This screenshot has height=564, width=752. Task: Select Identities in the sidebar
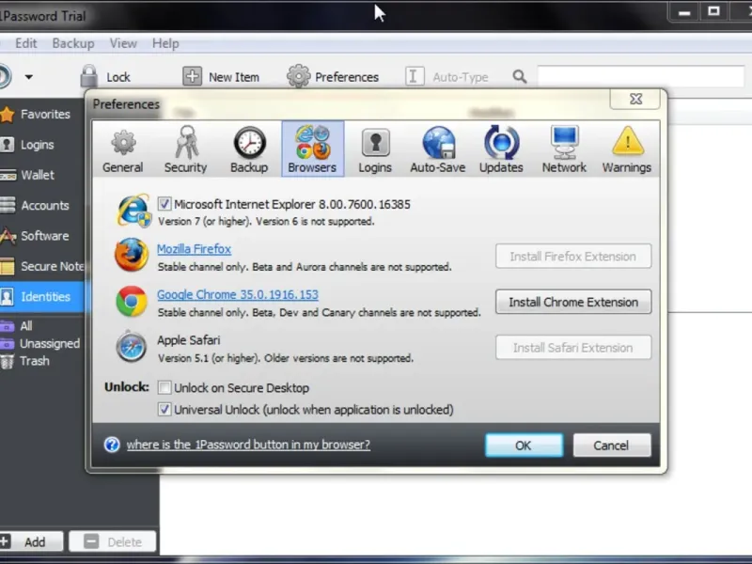point(42,297)
